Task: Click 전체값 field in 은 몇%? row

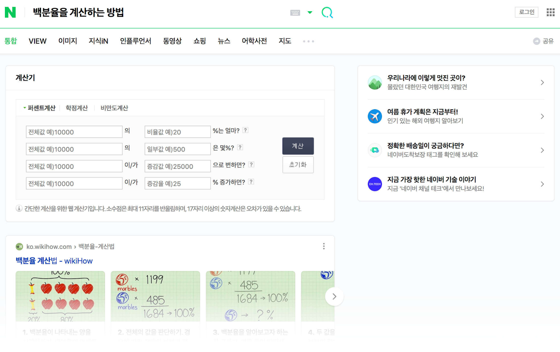Action: [74, 149]
